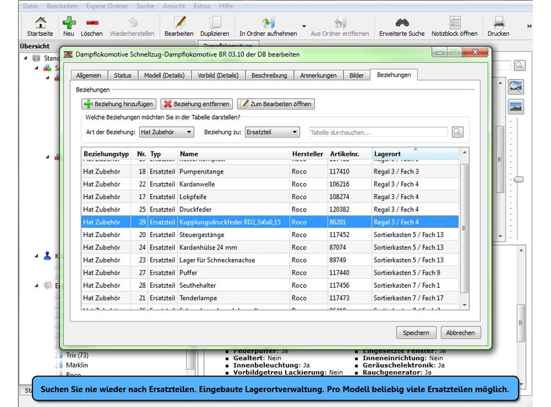This screenshot has width=551, height=407.
Task: Collapse the Stand tree node in Übersicht
Action: (25, 58)
